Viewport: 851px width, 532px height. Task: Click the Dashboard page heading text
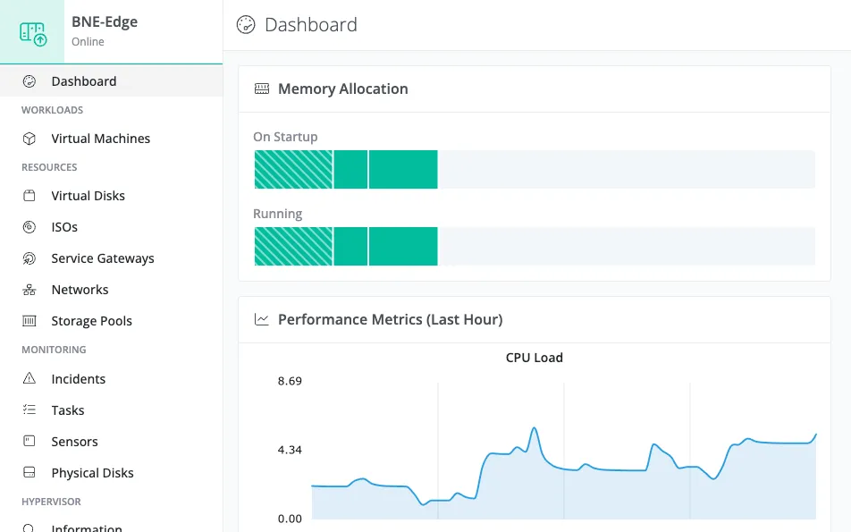pos(311,25)
